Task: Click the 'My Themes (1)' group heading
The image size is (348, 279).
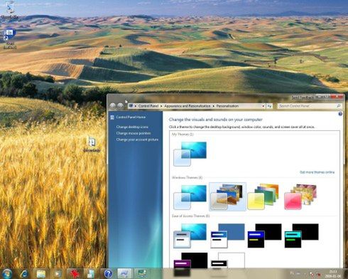Action: pos(183,135)
